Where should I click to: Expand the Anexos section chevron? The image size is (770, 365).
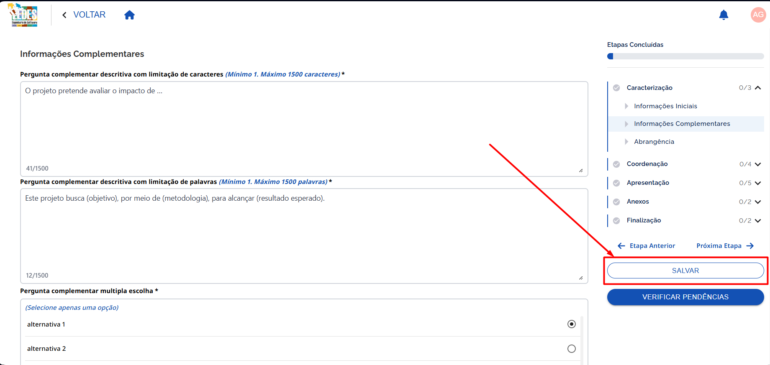758,202
